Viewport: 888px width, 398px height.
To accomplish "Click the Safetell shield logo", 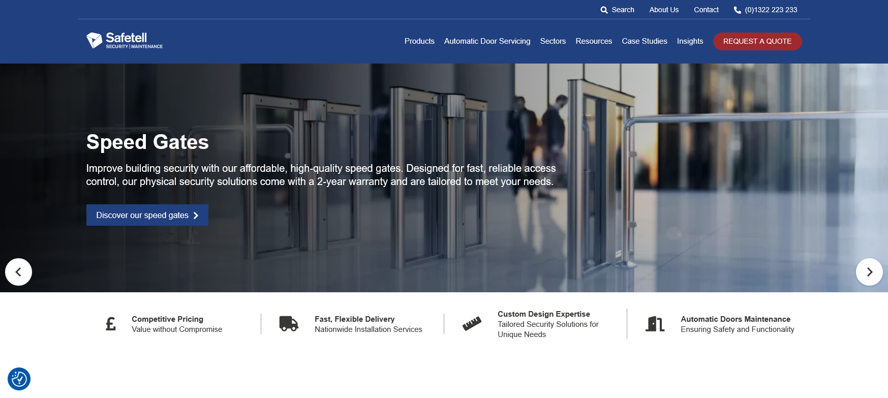I will 94,40.
